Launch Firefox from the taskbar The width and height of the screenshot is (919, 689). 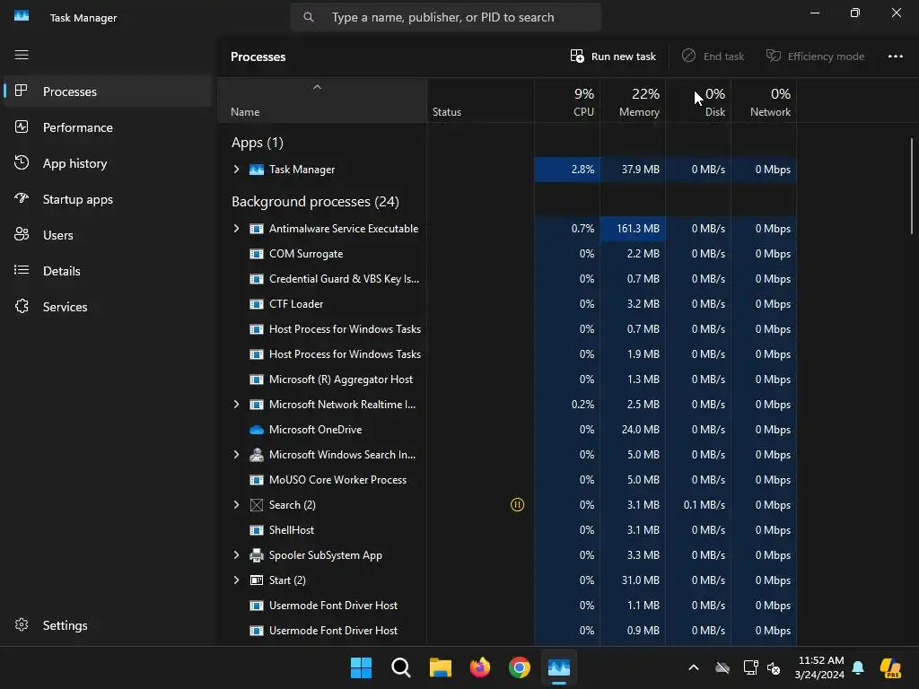click(480, 667)
